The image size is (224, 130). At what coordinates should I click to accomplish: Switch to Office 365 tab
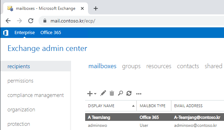coord(51,33)
